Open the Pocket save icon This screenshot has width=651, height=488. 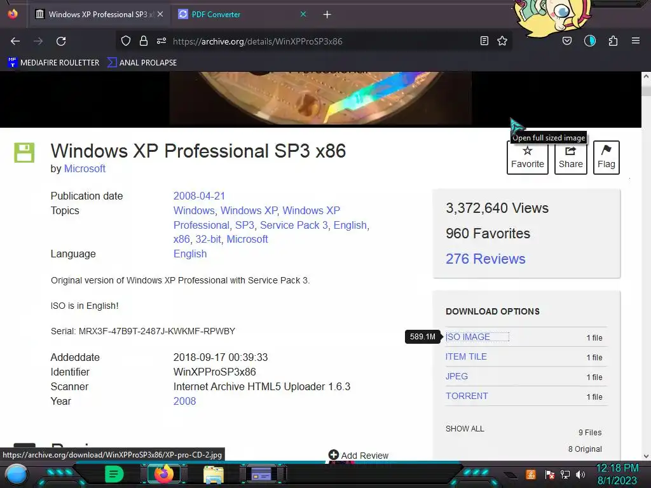(x=567, y=41)
